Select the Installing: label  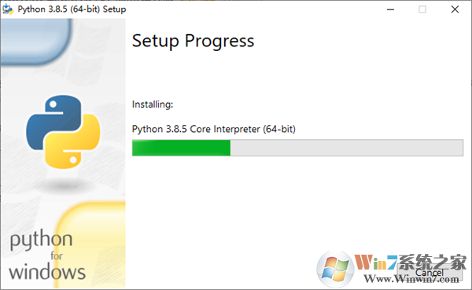coord(153,105)
